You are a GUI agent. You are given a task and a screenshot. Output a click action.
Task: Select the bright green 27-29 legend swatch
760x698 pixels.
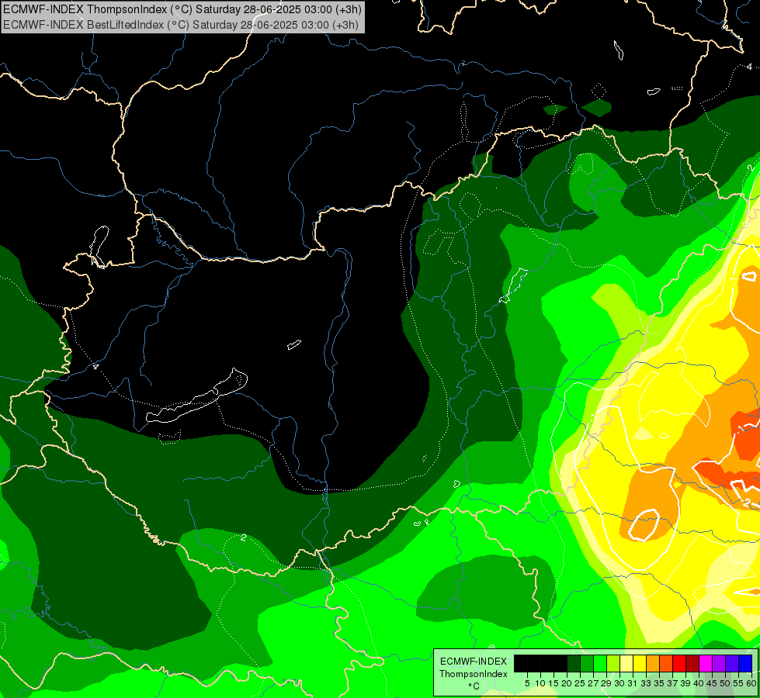tap(600, 663)
